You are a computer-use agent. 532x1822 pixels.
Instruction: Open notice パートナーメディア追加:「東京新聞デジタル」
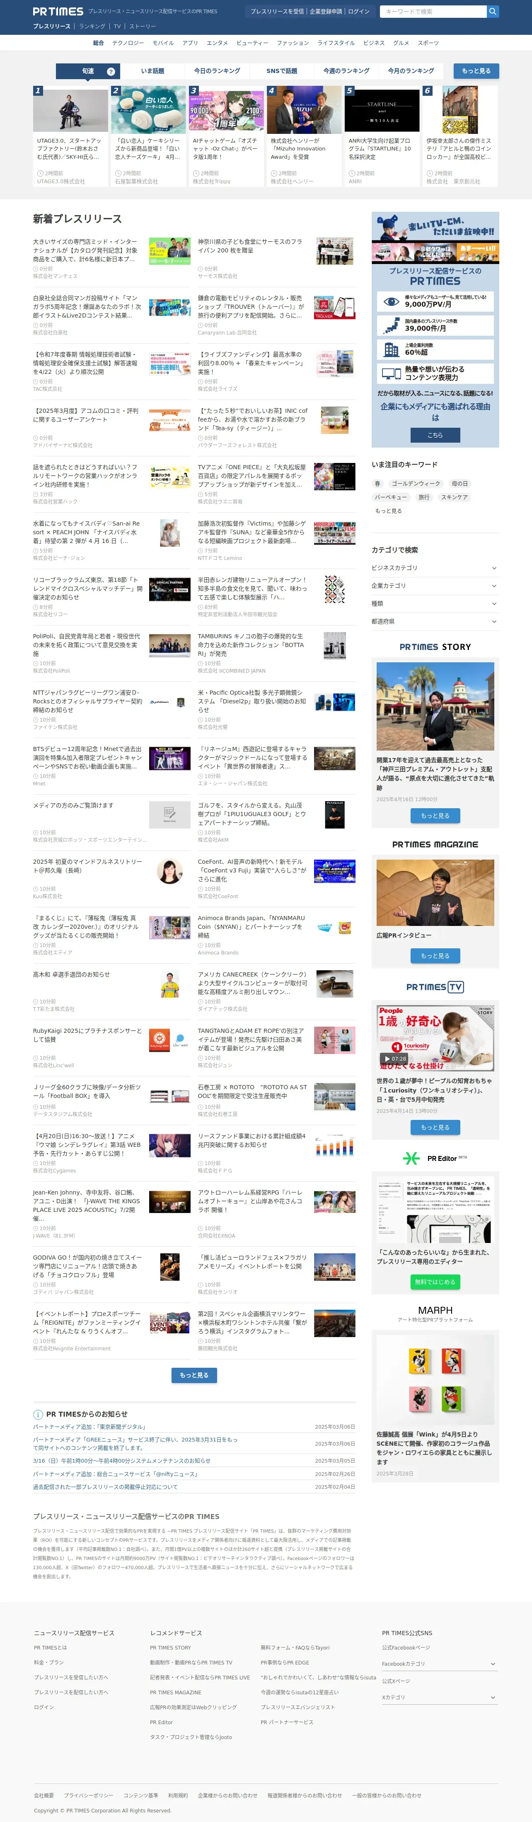pyautogui.click(x=90, y=1427)
